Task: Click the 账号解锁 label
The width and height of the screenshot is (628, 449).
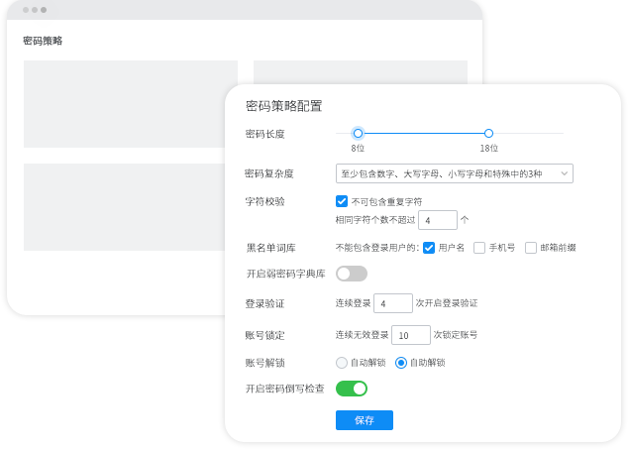Action: (264, 363)
